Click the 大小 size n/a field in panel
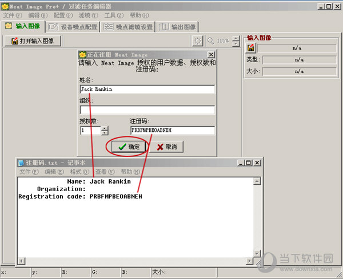 [x=299, y=71]
